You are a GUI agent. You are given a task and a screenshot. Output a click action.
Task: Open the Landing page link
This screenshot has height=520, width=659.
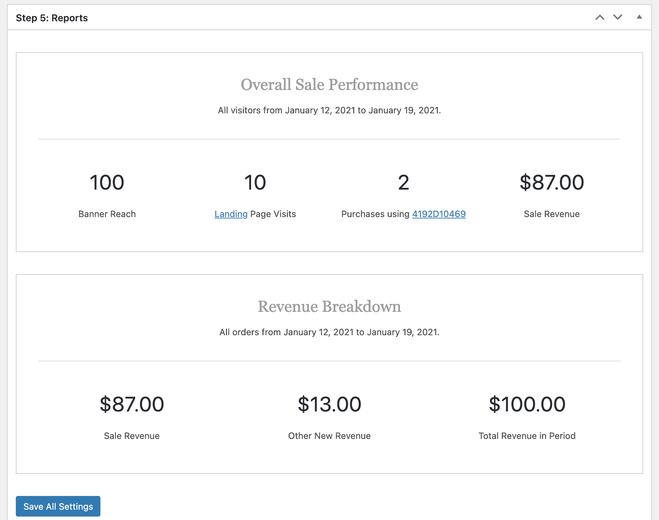click(x=231, y=214)
